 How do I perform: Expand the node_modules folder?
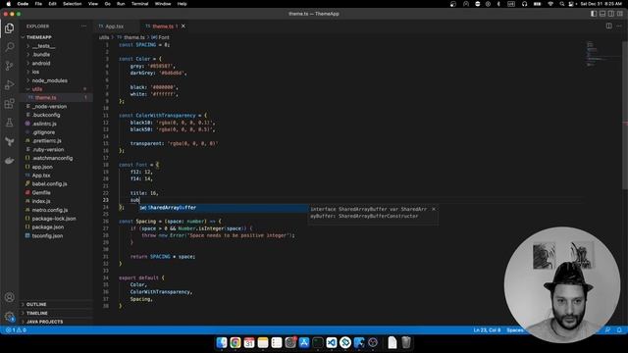[50, 80]
